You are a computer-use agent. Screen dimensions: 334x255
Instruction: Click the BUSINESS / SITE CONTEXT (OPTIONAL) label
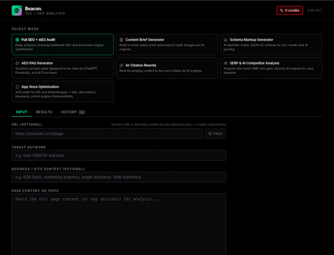48,169
